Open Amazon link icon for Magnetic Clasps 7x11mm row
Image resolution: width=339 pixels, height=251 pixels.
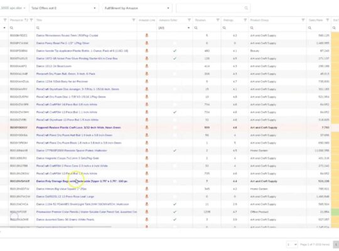[x=147, y=158]
